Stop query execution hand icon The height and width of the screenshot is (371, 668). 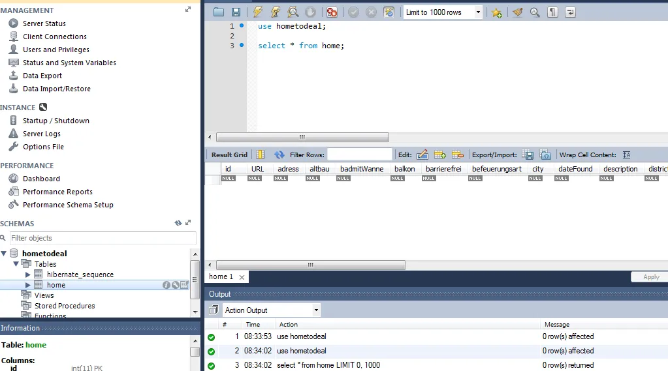click(x=311, y=12)
